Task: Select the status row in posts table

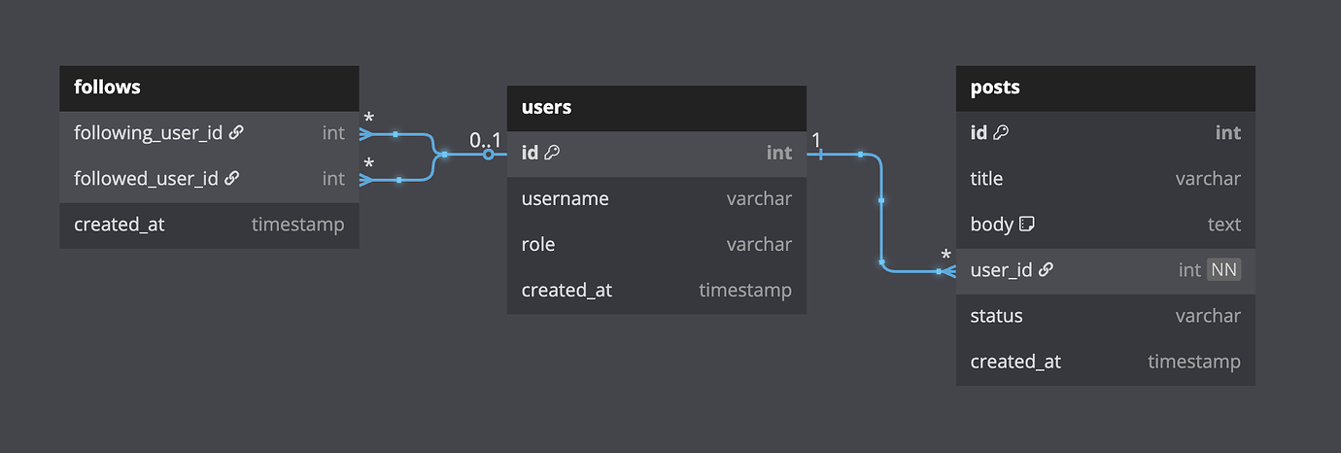Action: tap(1105, 316)
